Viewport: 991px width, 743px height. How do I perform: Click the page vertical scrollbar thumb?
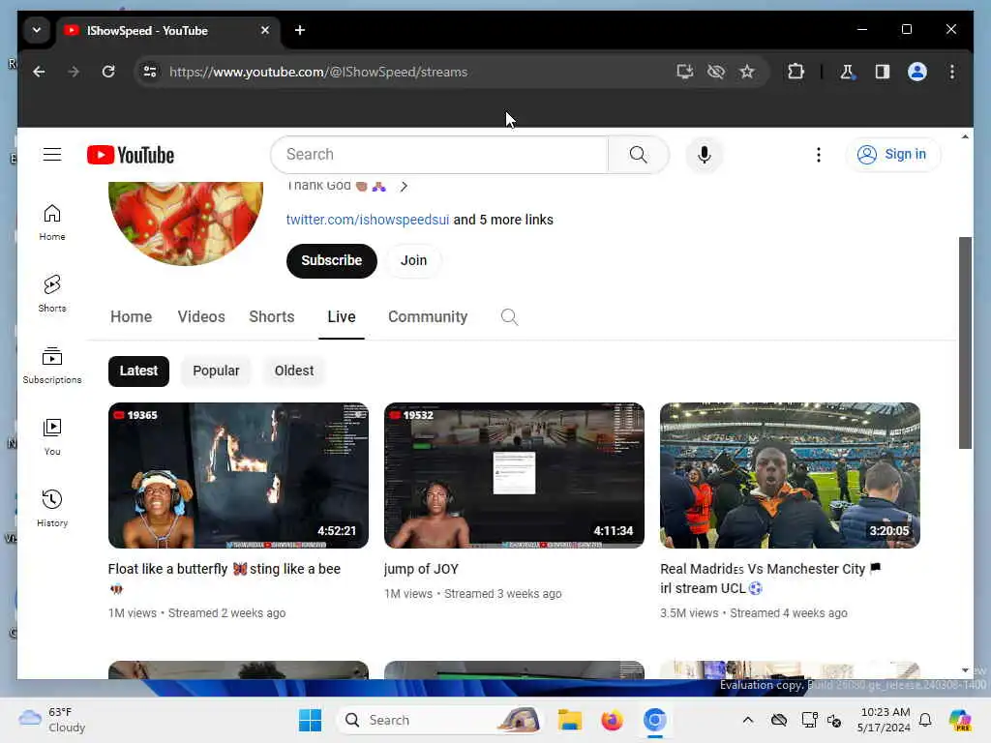click(x=965, y=342)
